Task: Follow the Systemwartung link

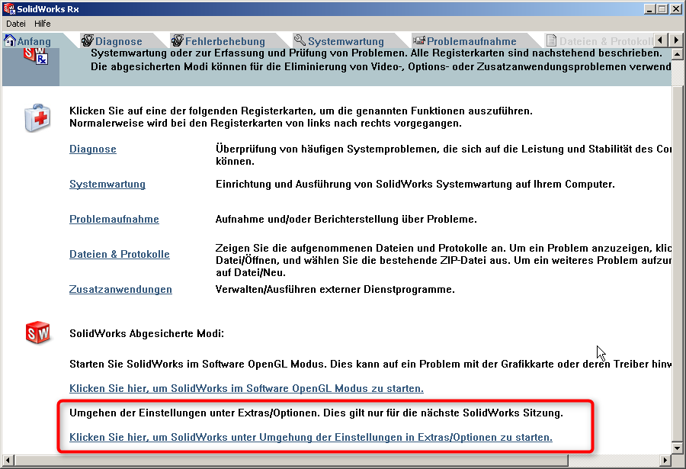Action: coord(107,185)
